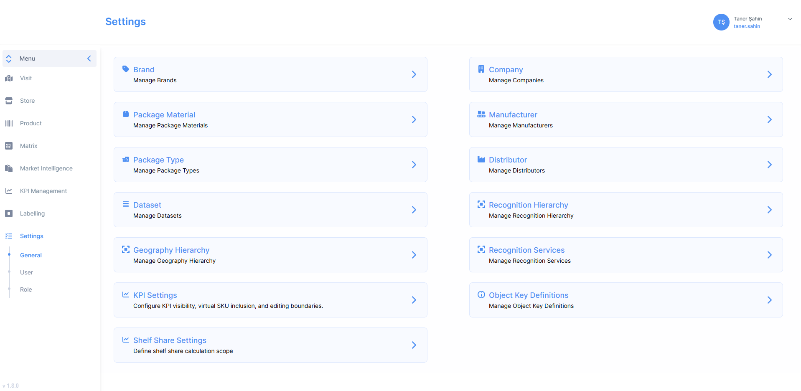The height and width of the screenshot is (391, 801).
Task: Click the KPI Management chart icon
Action: 9,191
